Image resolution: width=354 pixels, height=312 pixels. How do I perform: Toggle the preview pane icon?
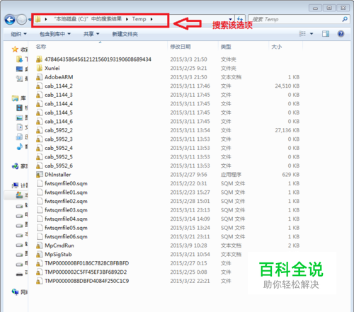point(326,34)
